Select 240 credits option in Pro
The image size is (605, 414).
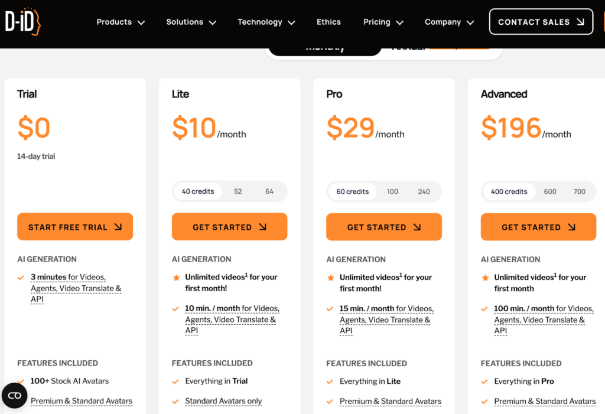424,192
